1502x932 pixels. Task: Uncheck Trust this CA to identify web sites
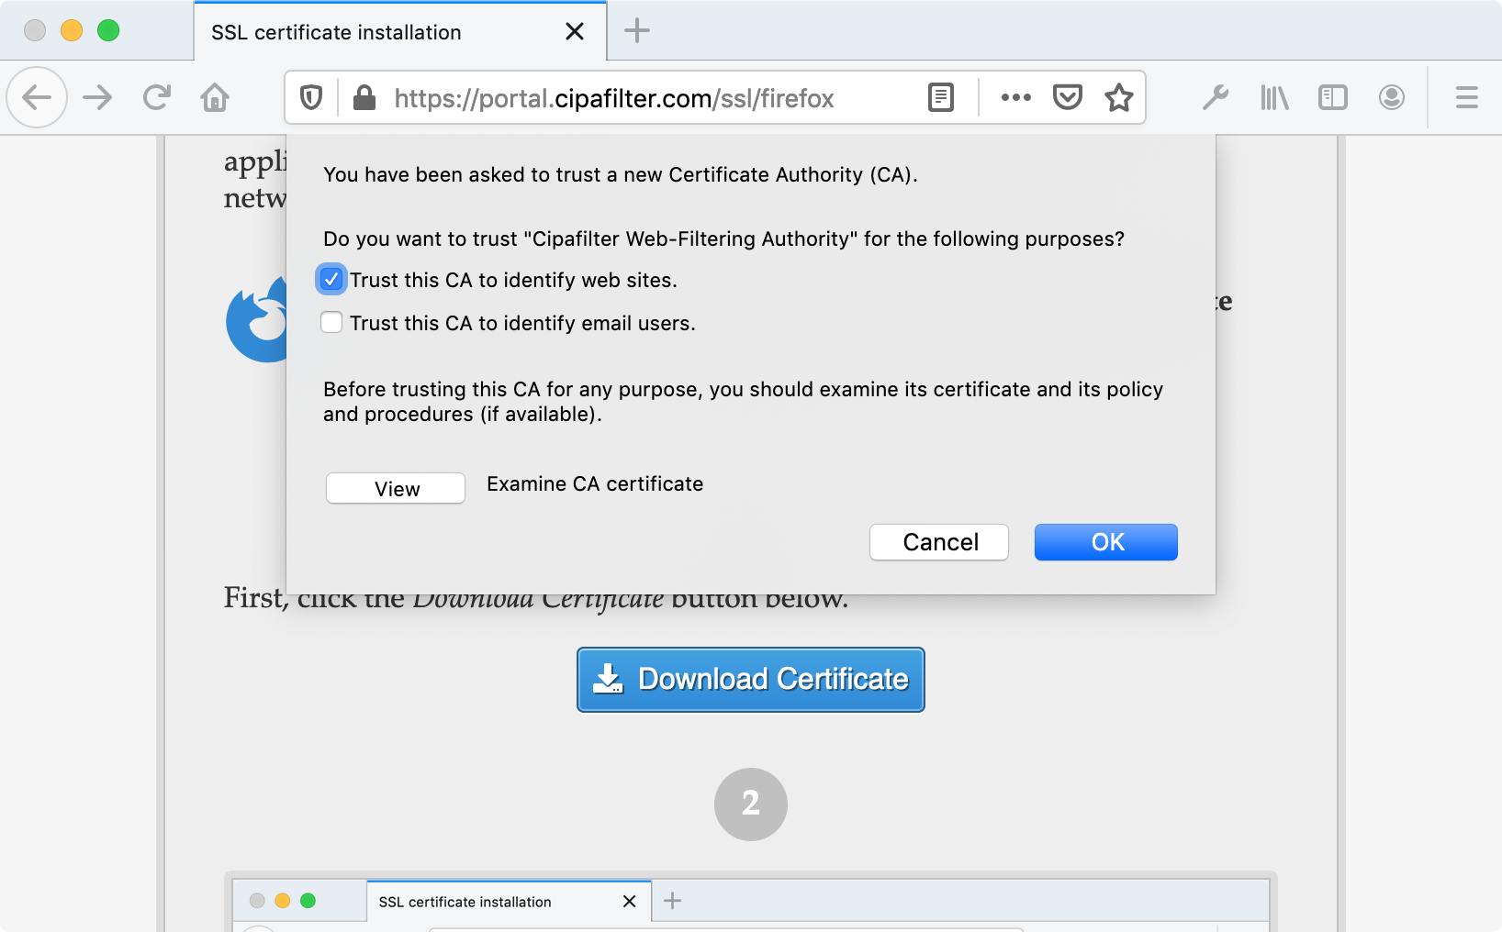click(331, 279)
